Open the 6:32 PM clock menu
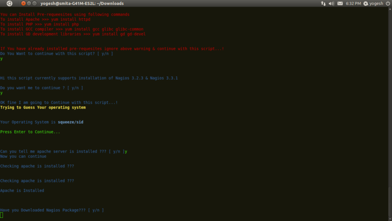This screenshot has height=221, width=392. tap(353, 4)
